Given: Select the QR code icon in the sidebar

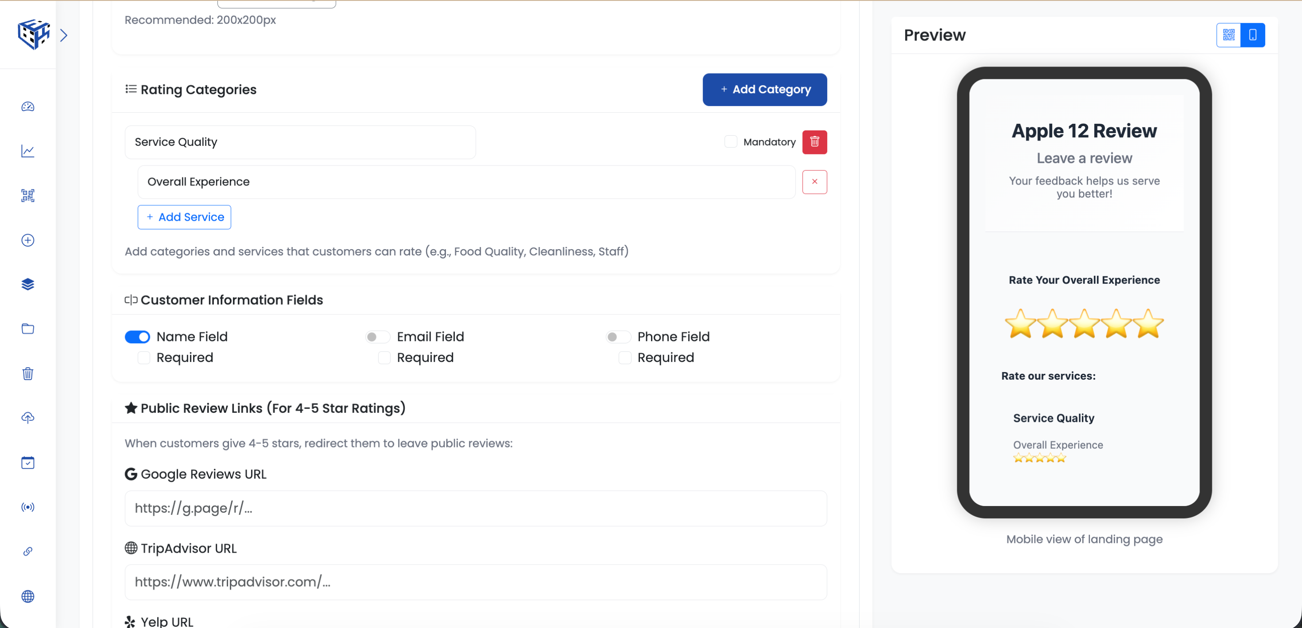Looking at the screenshot, I should point(28,196).
